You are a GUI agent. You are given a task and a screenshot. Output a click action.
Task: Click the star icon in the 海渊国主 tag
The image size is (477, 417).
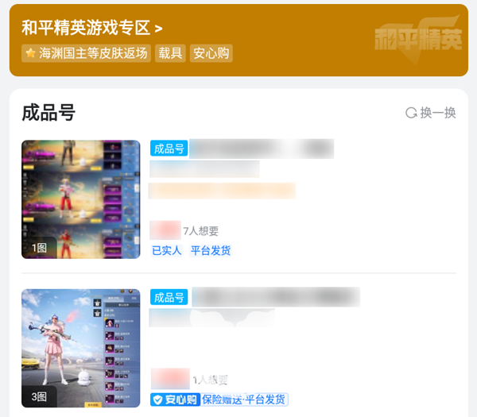coord(31,53)
